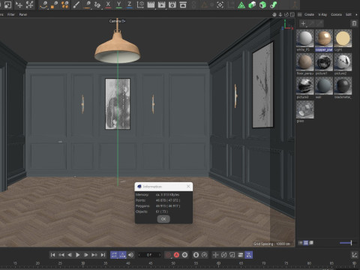Step back one frame
Image resolution: width=360 pixels, height=270 pixels.
tap(70, 255)
